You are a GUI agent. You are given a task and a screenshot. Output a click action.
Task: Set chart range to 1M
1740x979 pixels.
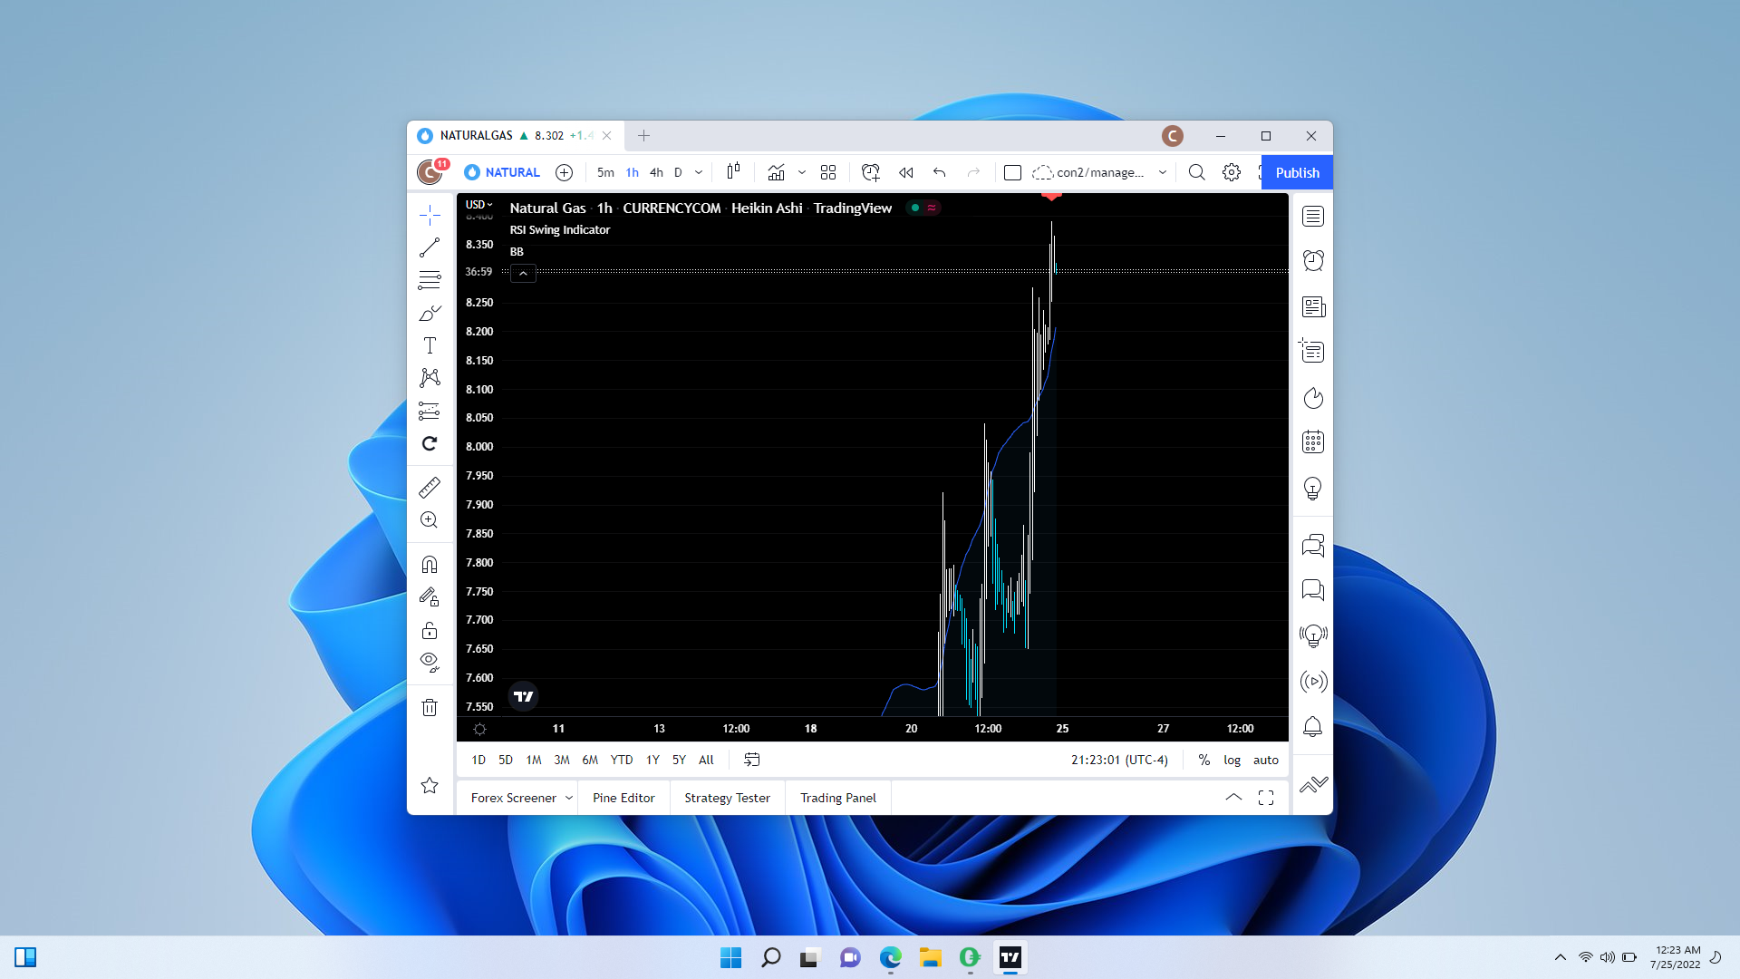(534, 760)
